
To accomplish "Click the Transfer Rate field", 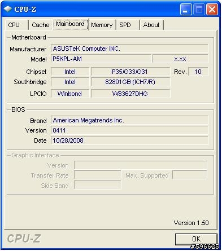I will pyautogui.click(x=98, y=175).
